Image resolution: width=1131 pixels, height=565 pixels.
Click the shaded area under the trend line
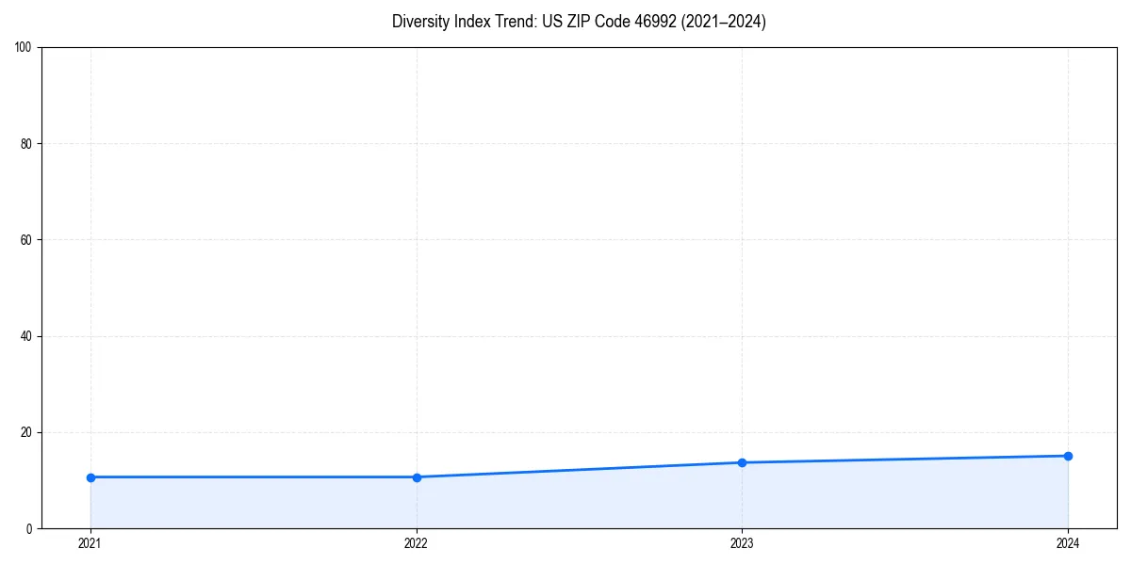click(565, 504)
